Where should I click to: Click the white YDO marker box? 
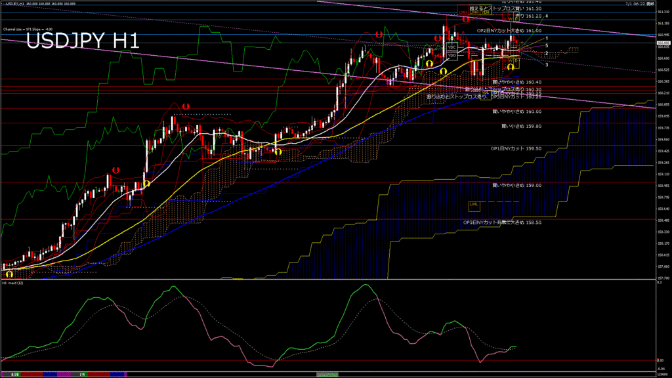[451, 55]
